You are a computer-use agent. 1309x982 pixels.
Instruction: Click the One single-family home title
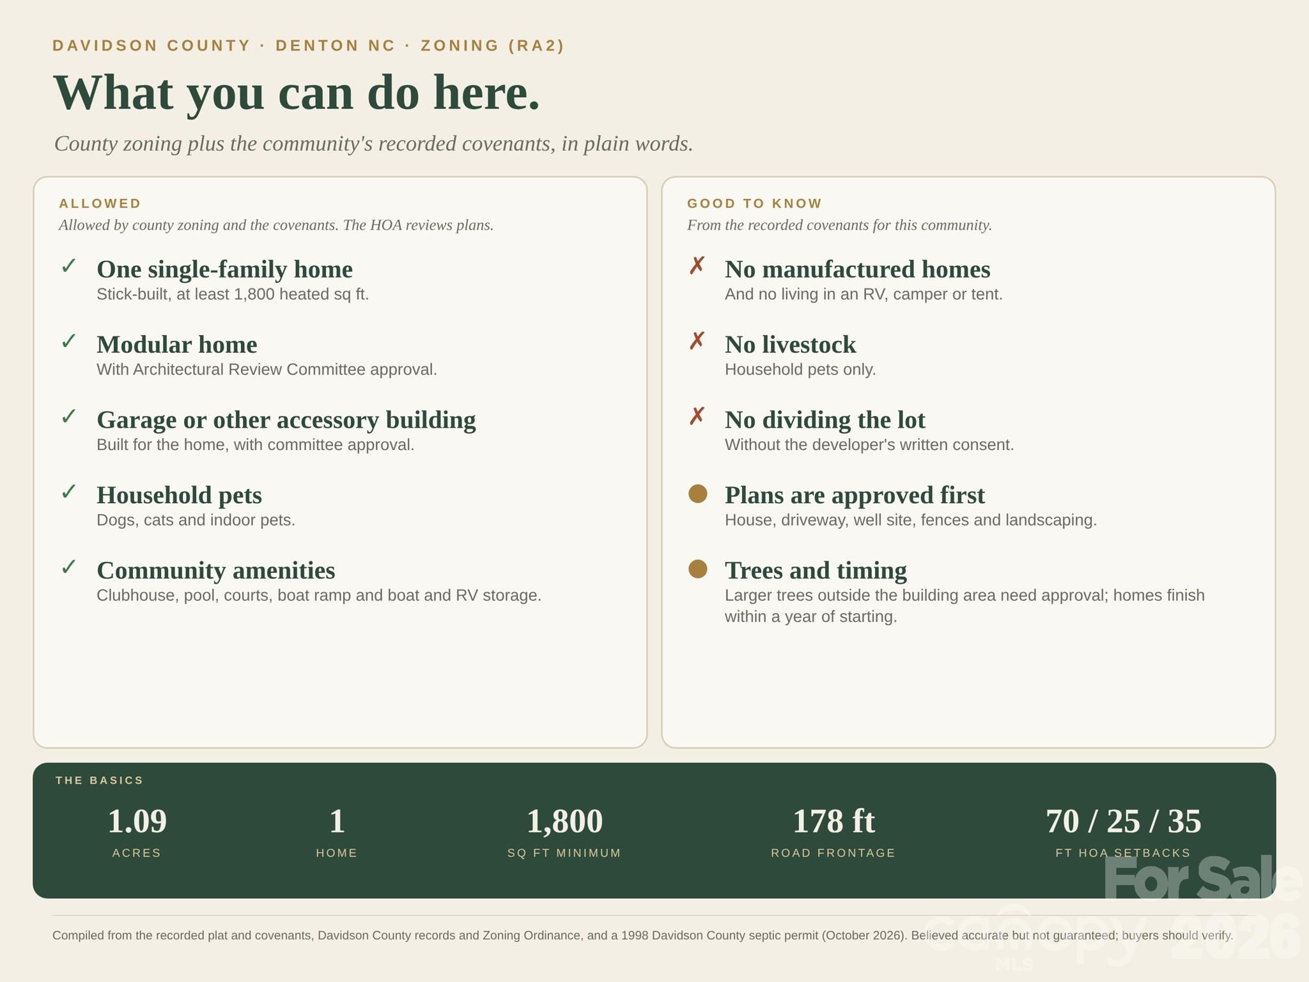pyautogui.click(x=224, y=269)
